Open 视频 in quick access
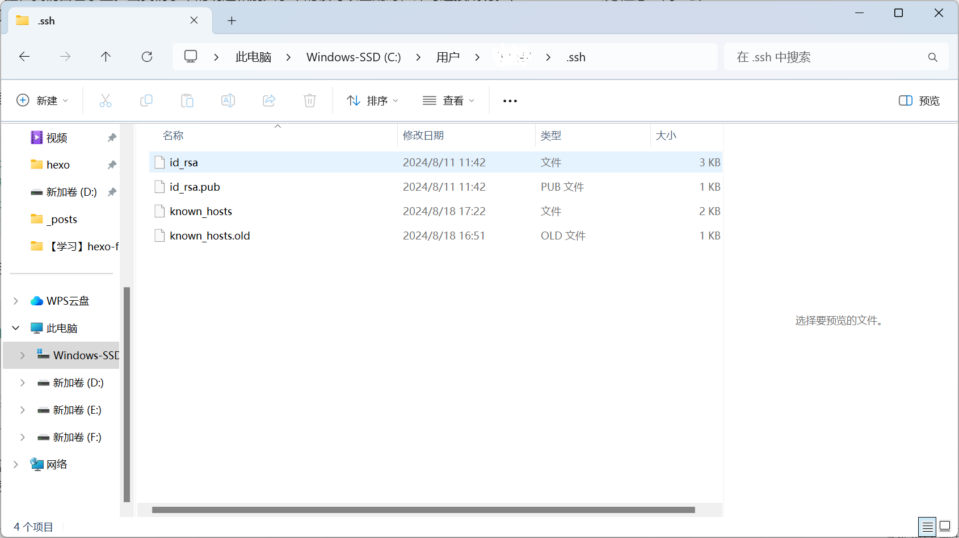Viewport: 959px width, 538px height. click(57, 137)
